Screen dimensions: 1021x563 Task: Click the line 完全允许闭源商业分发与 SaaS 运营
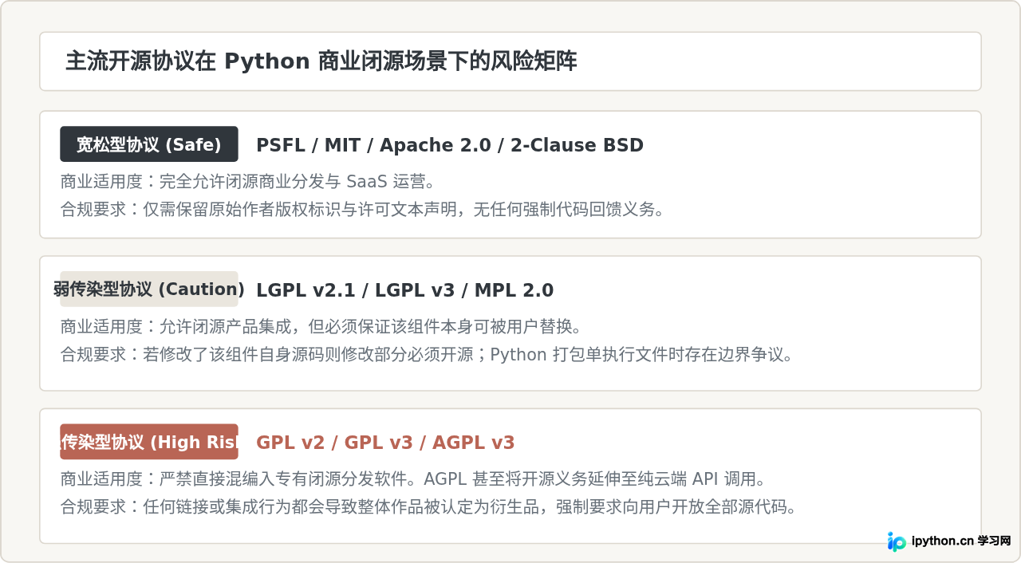pyautogui.click(x=249, y=182)
